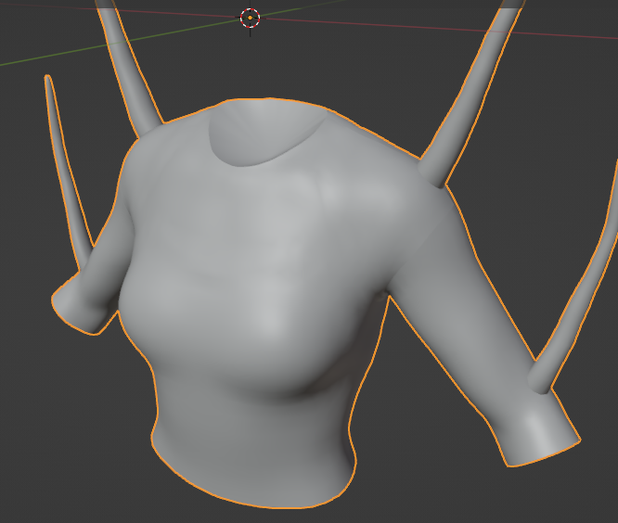Image resolution: width=618 pixels, height=523 pixels.
Task: Click the 3D cursor crosshair marker
Action: [x=251, y=19]
